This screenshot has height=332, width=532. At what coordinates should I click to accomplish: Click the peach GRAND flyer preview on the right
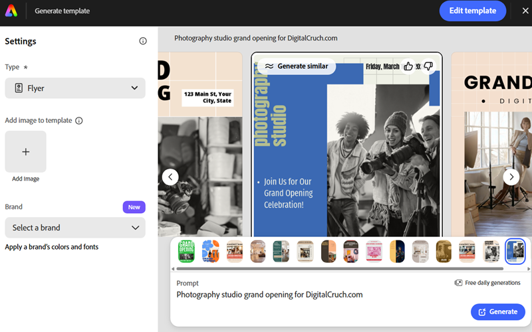point(491,145)
